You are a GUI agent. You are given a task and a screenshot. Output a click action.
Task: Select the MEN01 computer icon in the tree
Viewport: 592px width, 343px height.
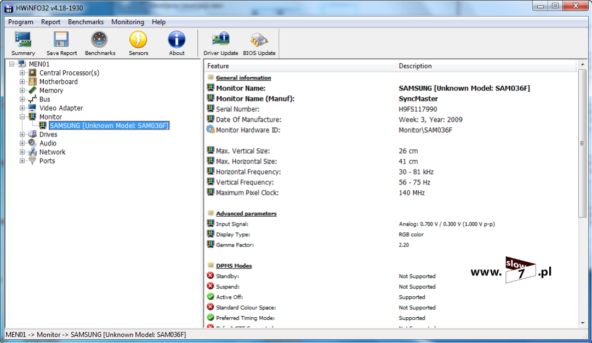click(x=22, y=64)
